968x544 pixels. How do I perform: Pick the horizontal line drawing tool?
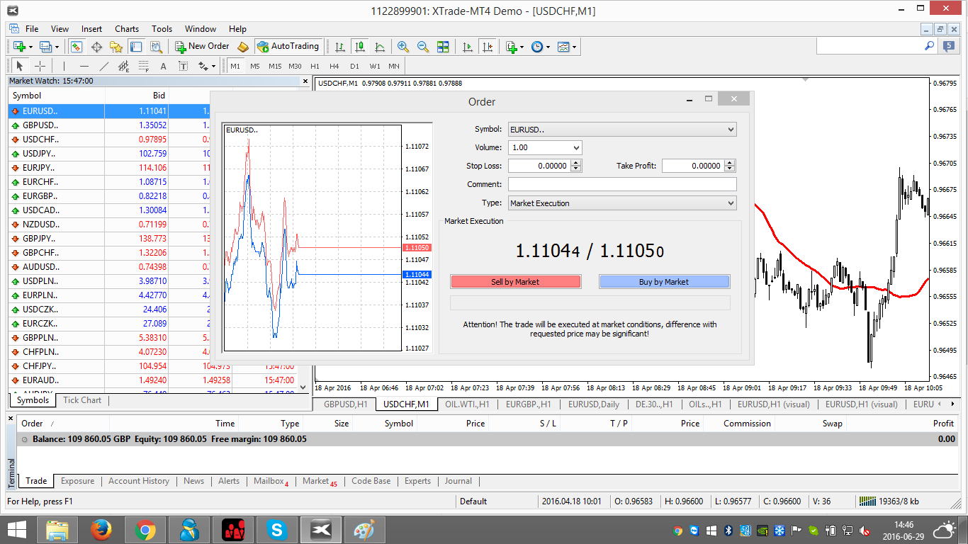(84, 66)
